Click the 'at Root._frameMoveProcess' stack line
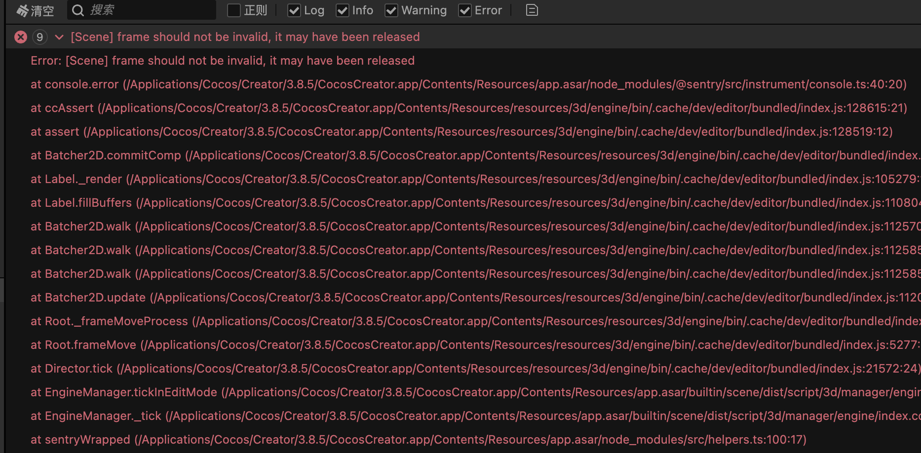The image size is (921, 453). 476,321
